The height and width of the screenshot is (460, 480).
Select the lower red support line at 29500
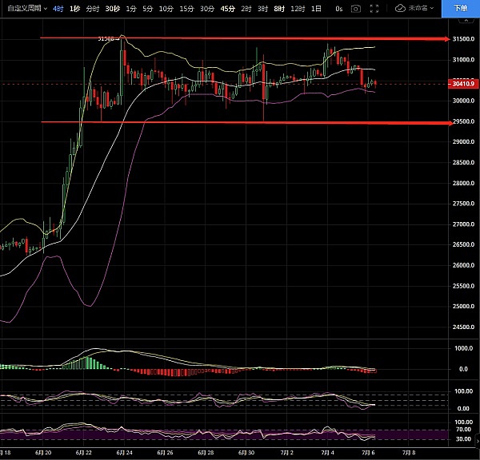point(240,122)
